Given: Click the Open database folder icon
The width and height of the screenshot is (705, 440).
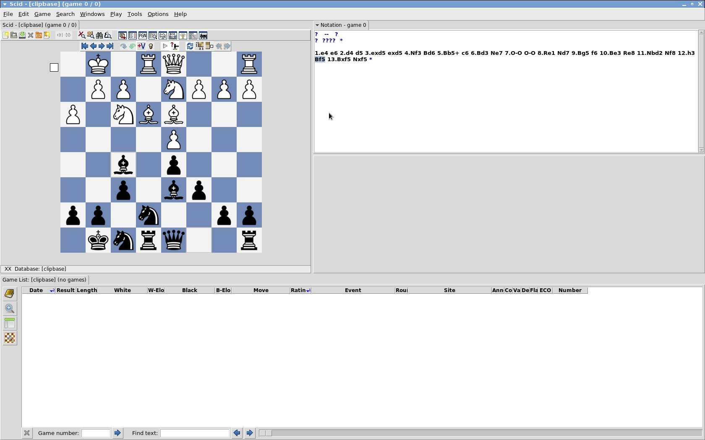Looking at the screenshot, I should [x=14, y=35].
